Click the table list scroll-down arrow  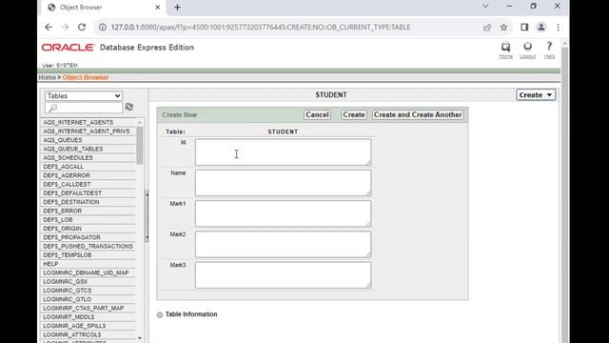(140, 338)
